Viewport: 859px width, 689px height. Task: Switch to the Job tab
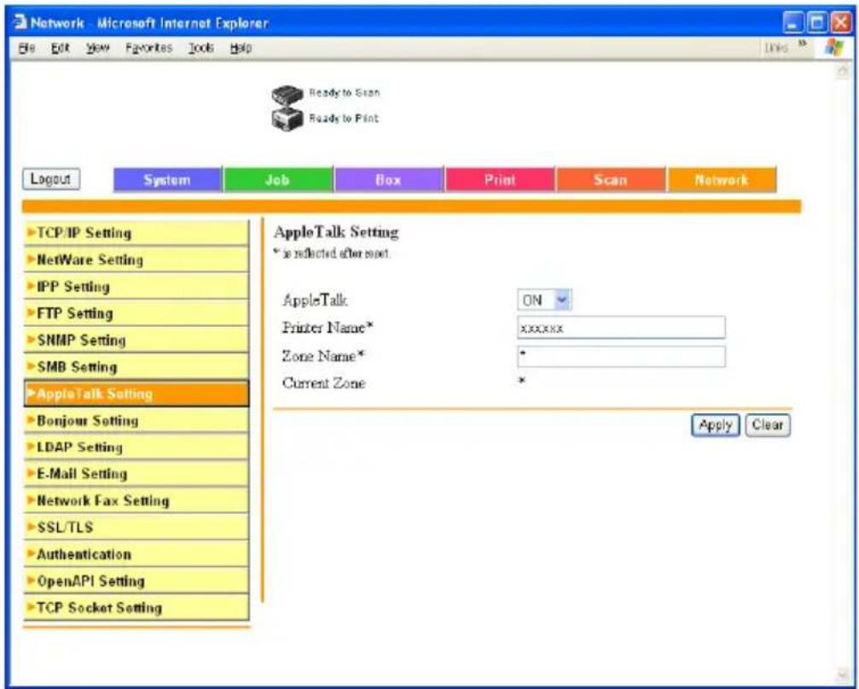(x=278, y=180)
